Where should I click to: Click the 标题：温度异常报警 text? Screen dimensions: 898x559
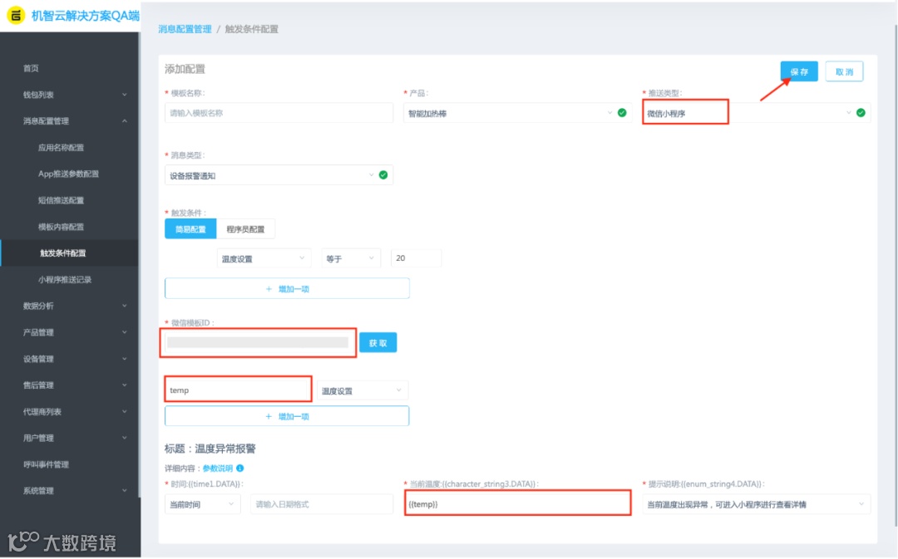click(210, 449)
